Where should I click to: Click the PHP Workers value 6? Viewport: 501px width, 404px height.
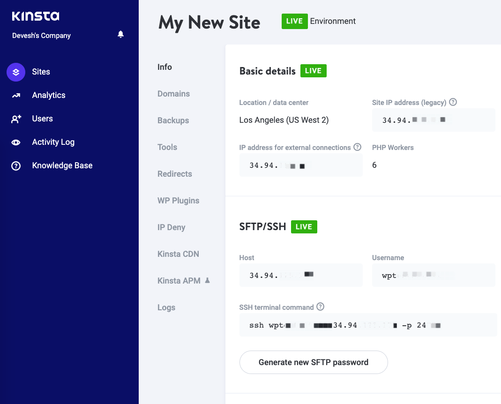tap(374, 165)
